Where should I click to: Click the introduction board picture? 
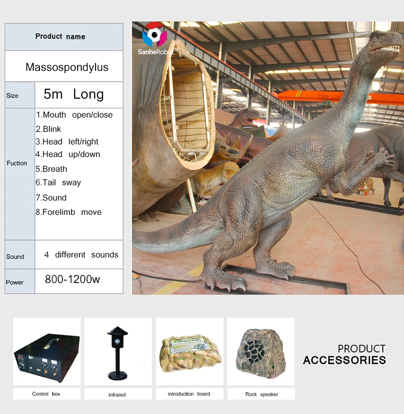[x=189, y=352]
